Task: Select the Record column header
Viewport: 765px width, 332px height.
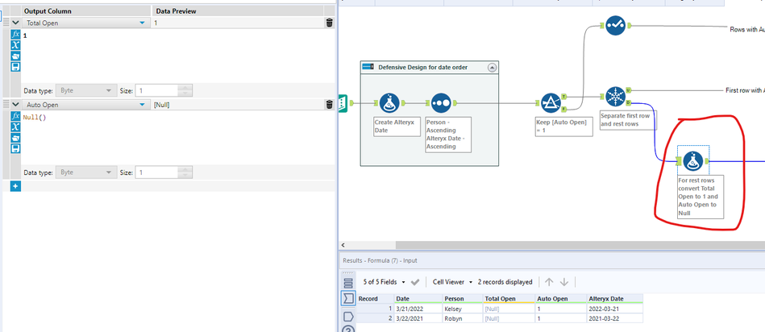Action: pyautogui.click(x=376, y=298)
